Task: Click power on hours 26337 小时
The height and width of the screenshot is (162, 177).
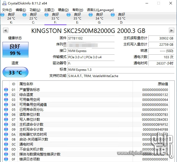Action: (x=162, y=63)
